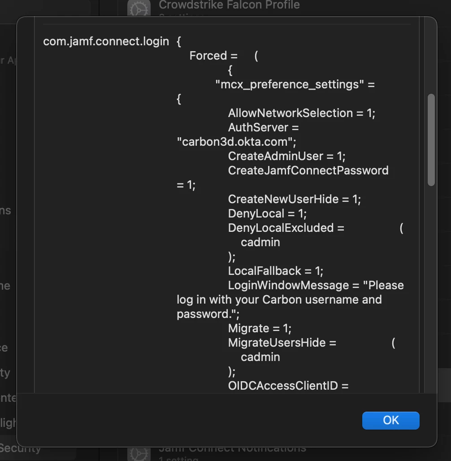Click the LocalFallback = 1 line
The height and width of the screenshot is (461, 451).
[x=275, y=271]
